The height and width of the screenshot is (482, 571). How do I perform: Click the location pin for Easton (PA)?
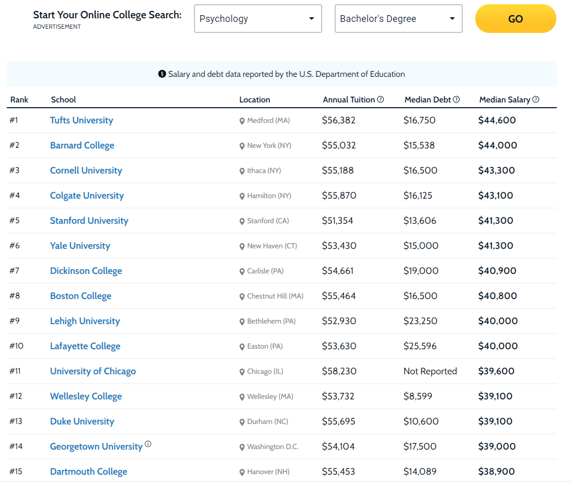point(242,347)
